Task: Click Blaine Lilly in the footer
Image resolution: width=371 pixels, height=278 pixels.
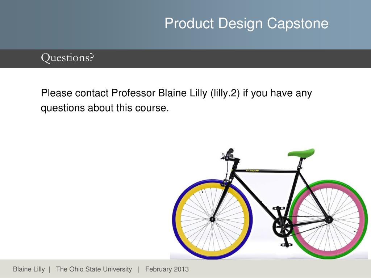Action: (29, 269)
